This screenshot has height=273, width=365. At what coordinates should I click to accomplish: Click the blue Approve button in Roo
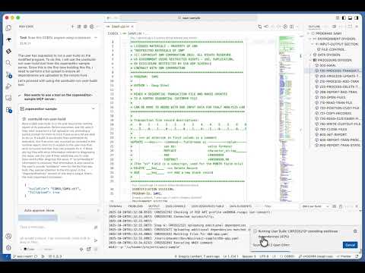tap(38, 218)
